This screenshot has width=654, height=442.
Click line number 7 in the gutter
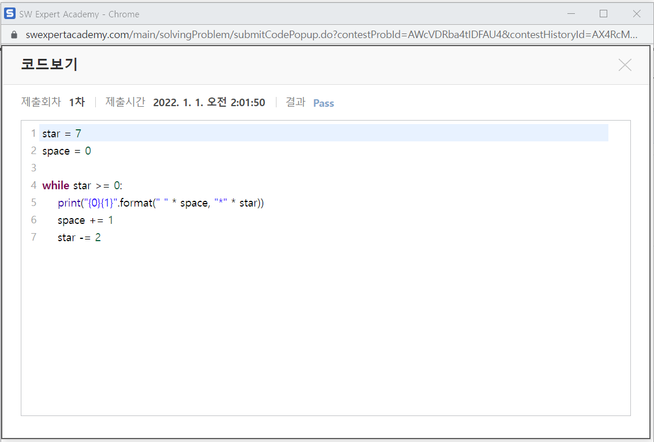point(33,237)
